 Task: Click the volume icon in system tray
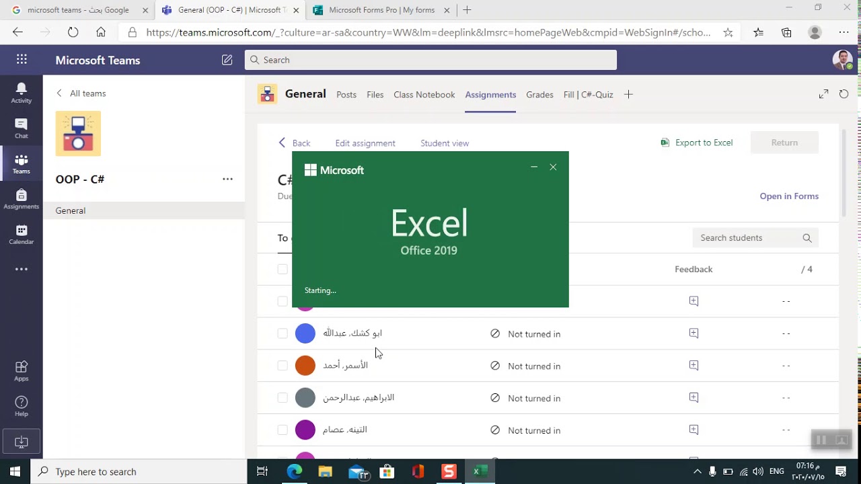tap(758, 471)
